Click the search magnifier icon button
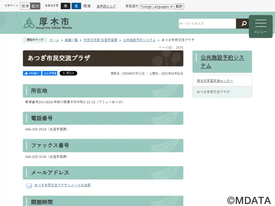275x206 pixels. point(244,24)
